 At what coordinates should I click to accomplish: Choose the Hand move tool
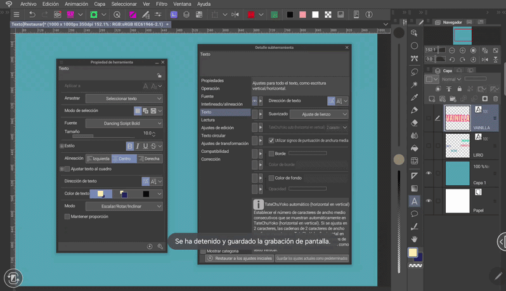tap(414, 239)
